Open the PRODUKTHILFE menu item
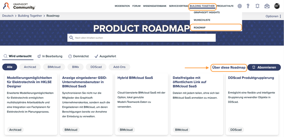Viewport: 284px width, 137px height. 225,6
